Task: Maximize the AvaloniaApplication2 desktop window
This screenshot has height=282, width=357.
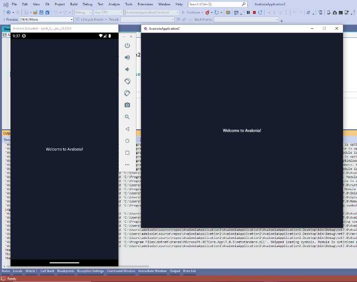Action: pos(324,28)
